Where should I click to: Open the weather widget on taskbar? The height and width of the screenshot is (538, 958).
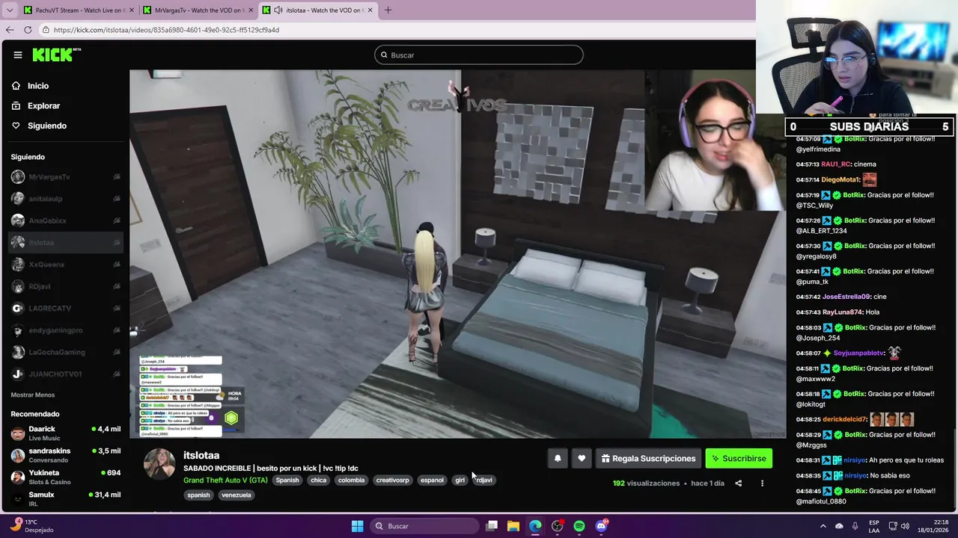pos(33,526)
